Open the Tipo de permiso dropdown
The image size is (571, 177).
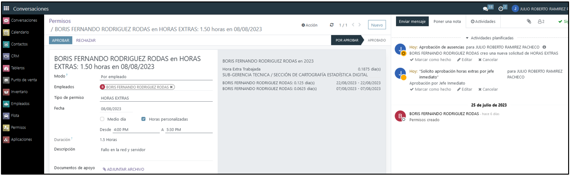(156, 98)
